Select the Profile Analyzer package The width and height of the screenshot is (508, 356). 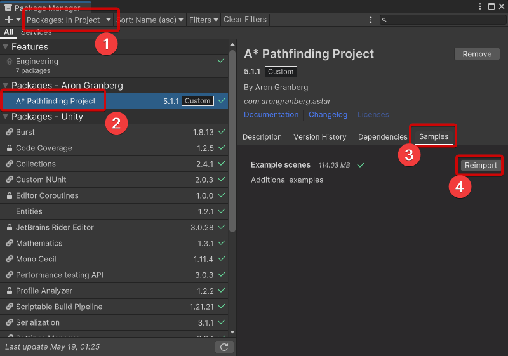(x=114, y=291)
